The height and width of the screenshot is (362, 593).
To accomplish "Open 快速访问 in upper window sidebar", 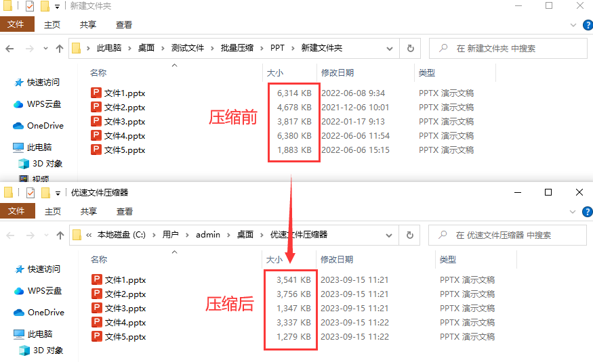I will (x=37, y=83).
